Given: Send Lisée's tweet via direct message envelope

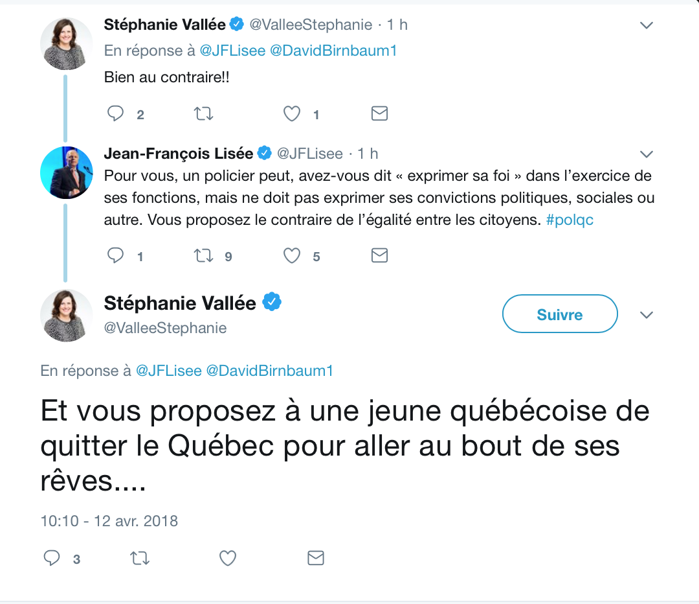Looking at the screenshot, I should [379, 255].
